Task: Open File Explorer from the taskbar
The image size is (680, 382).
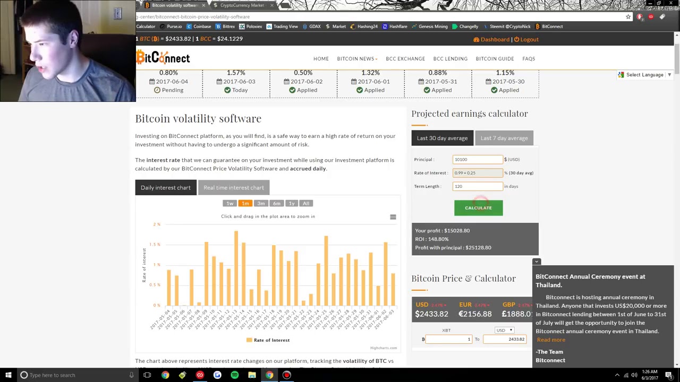Action: pyautogui.click(x=252, y=375)
